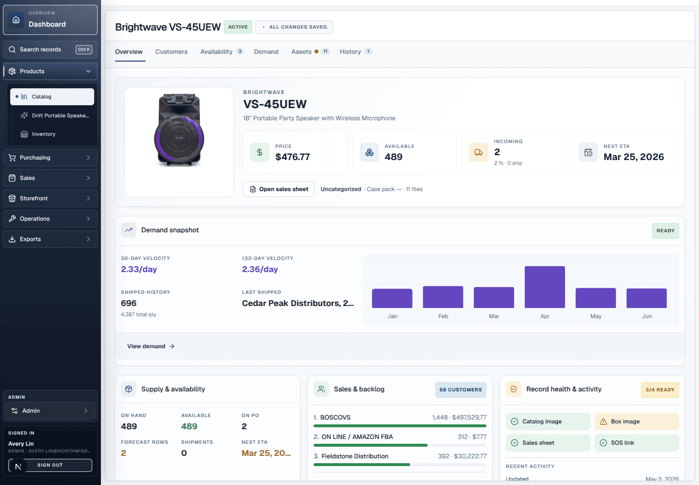Click the Ready status badge
Viewport: 699px width, 485px height.
(x=666, y=231)
